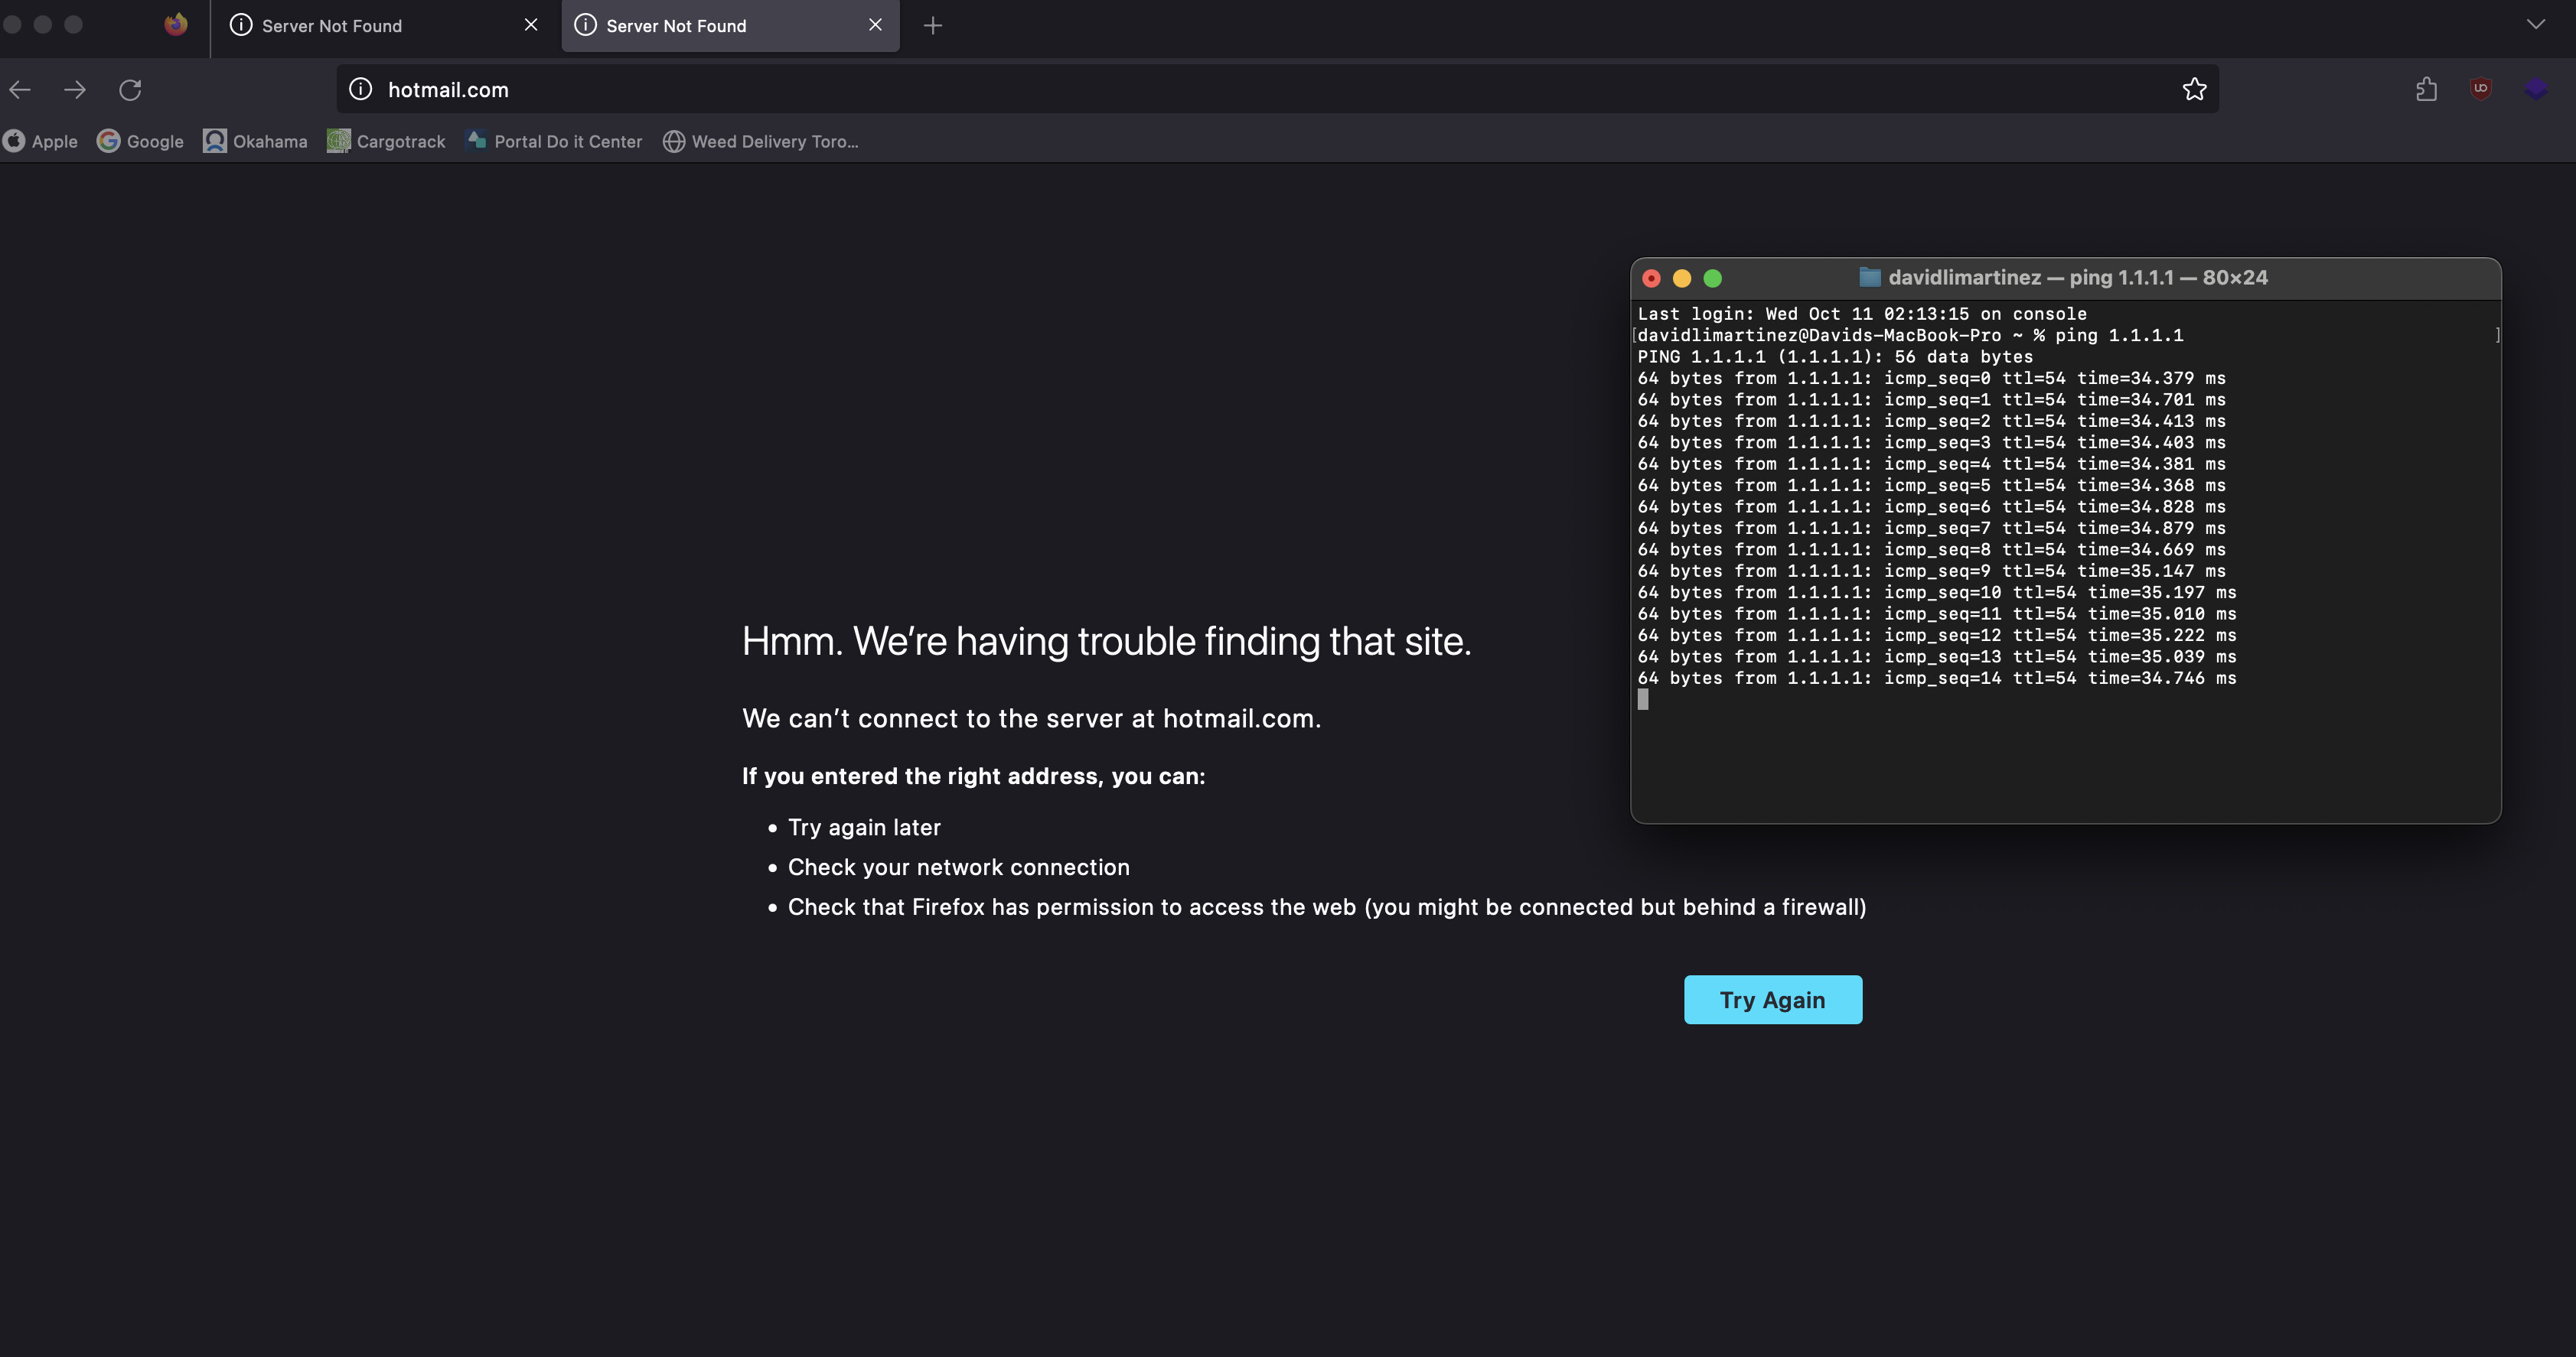2576x1357 pixels.
Task: Click the icmp_seq=0 ping reply line
Action: click(x=1931, y=379)
